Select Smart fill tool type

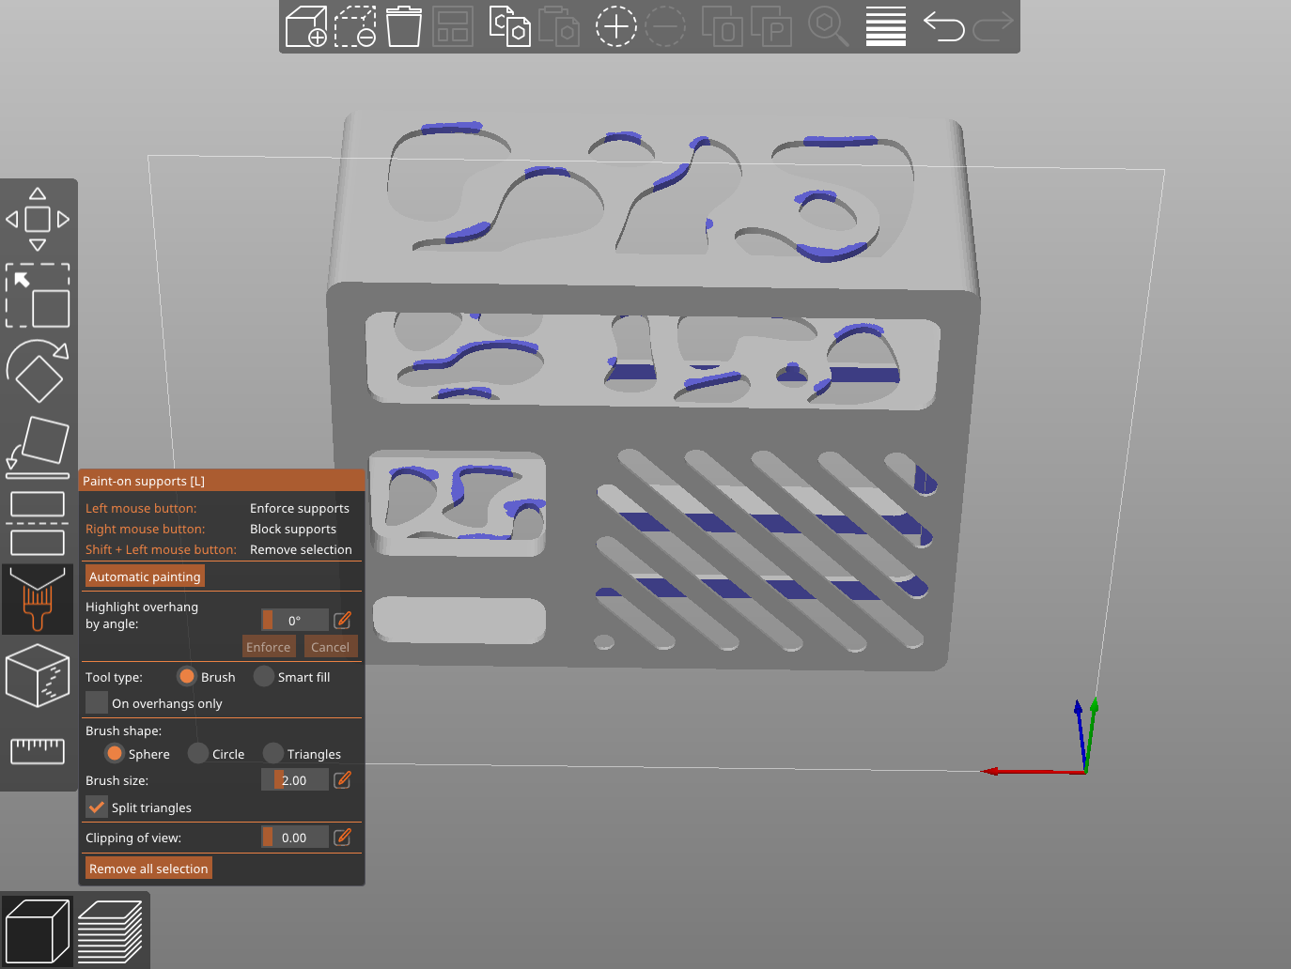264,677
